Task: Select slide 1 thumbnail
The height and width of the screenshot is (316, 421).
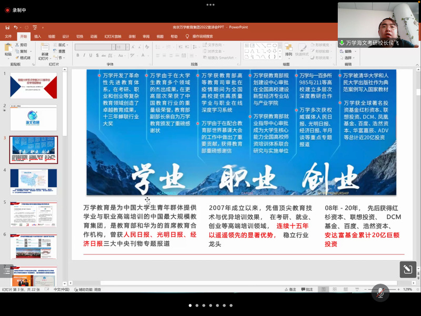Action: 34,85
